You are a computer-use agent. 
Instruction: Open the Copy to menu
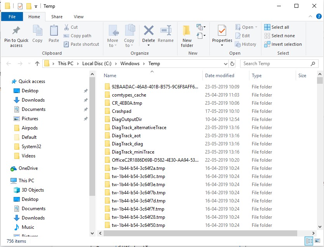click(129, 36)
